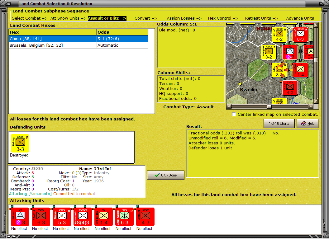The image size is (329, 239).
Task: Click the Combat Type: Assault label
Action: pos(188,107)
